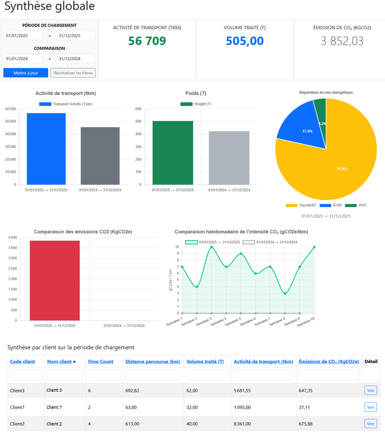This screenshot has height=435, width=385.
Task: Select comparison start date 01/01/2024 field
Action: click(x=23, y=59)
